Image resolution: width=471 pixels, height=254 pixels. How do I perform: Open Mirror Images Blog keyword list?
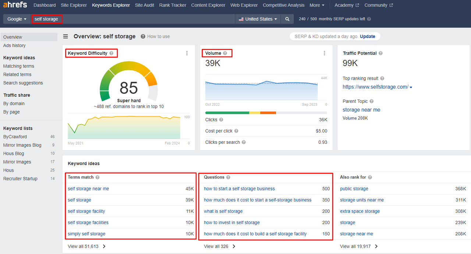22,145
